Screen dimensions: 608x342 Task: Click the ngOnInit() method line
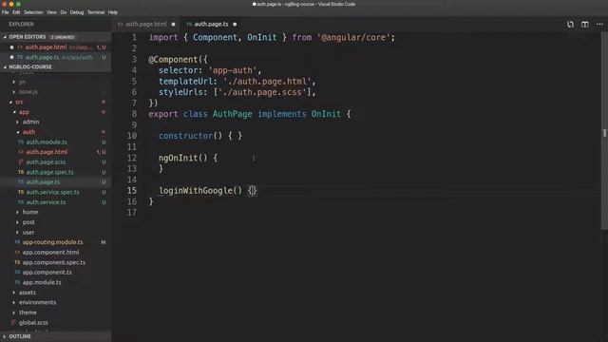(x=188, y=158)
